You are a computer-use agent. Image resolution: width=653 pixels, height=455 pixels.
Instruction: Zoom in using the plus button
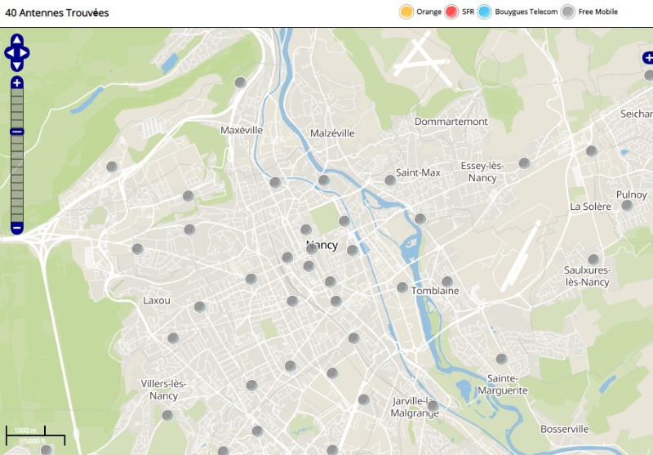click(17, 83)
